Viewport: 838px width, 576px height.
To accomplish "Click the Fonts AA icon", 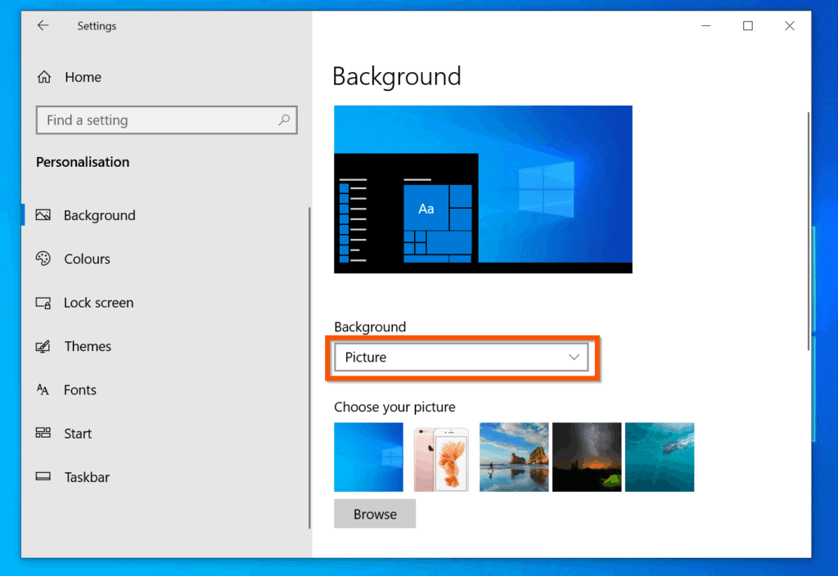I will 43,389.
